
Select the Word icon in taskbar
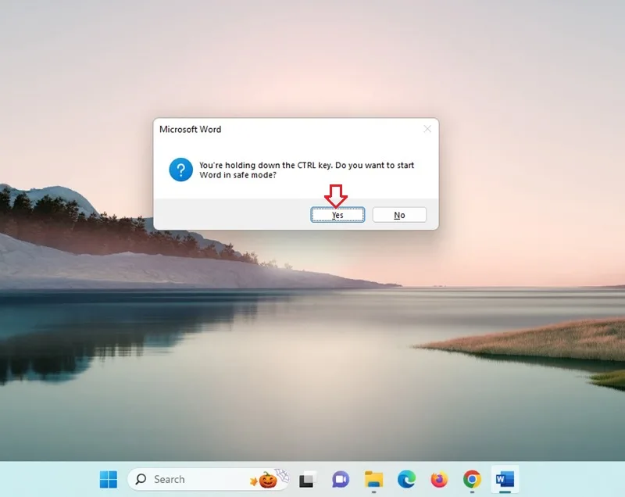[x=505, y=479]
